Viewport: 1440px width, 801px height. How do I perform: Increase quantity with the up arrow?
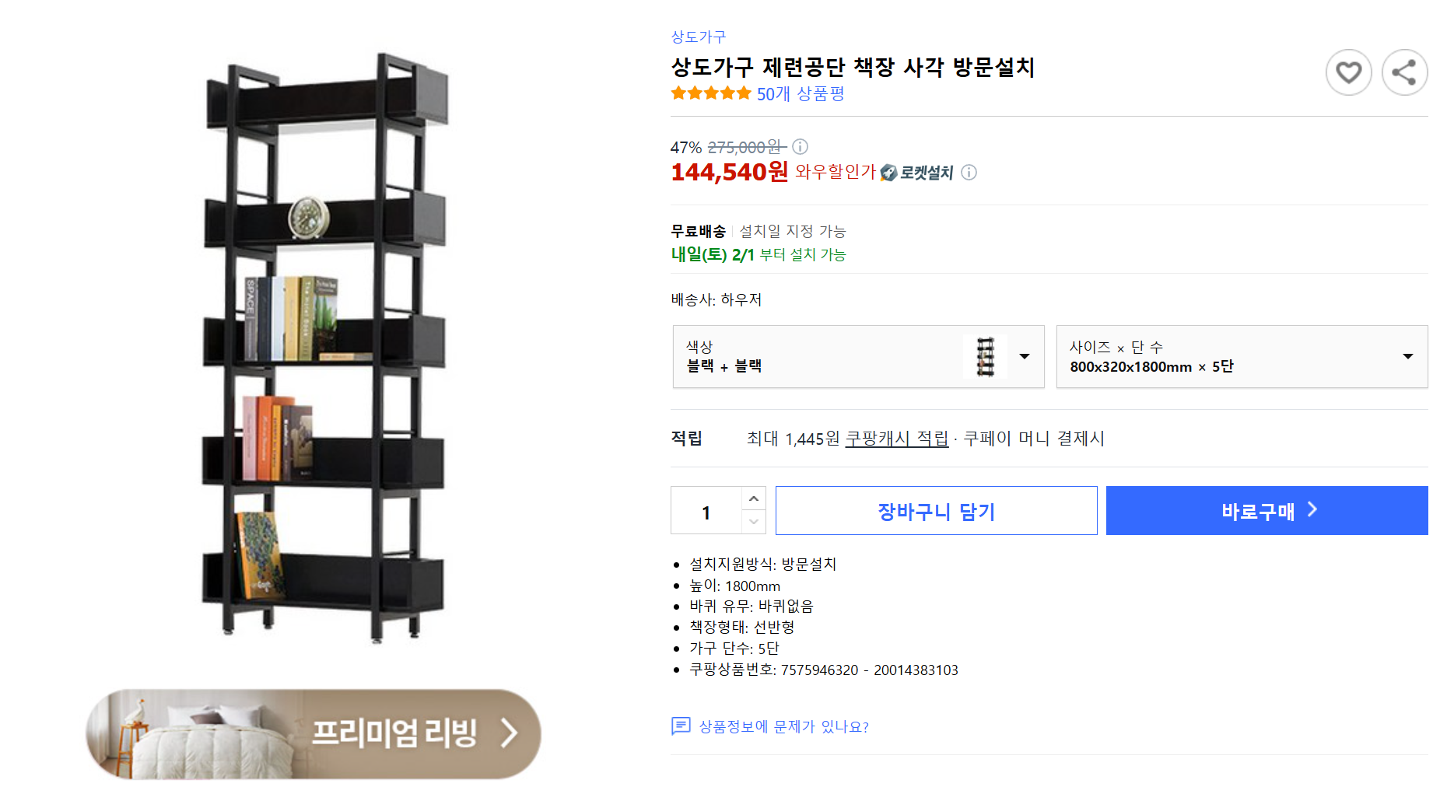pyautogui.click(x=753, y=498)
